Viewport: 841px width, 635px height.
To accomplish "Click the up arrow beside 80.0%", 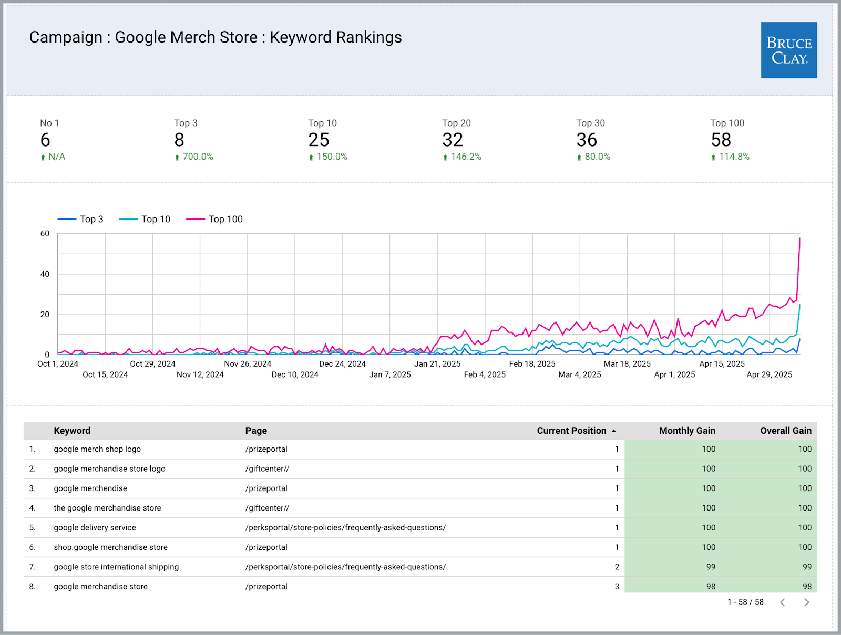I will (x=579, y=157).
